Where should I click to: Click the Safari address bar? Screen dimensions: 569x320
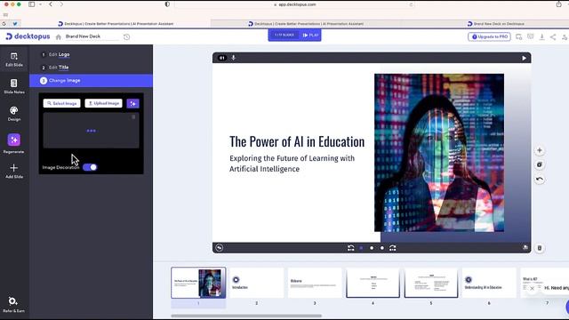click(x=294, y=4)
